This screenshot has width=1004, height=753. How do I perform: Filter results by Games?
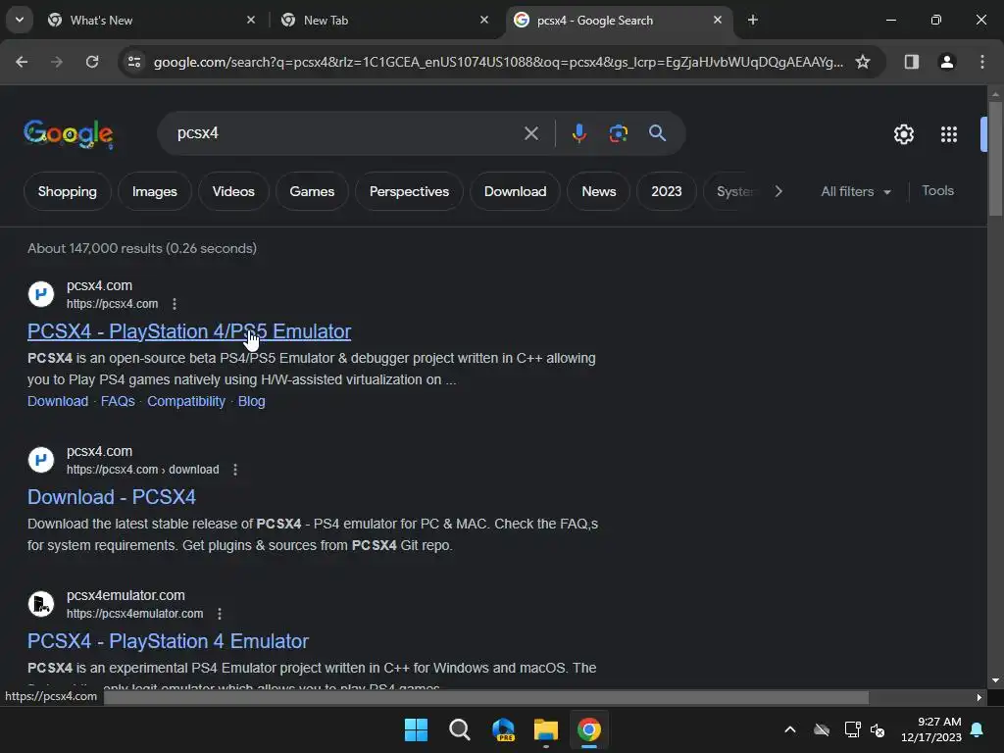tap(312, 191)
